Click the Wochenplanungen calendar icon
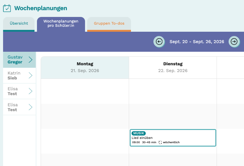The image size is (244, 166). (x=7, y=8)
